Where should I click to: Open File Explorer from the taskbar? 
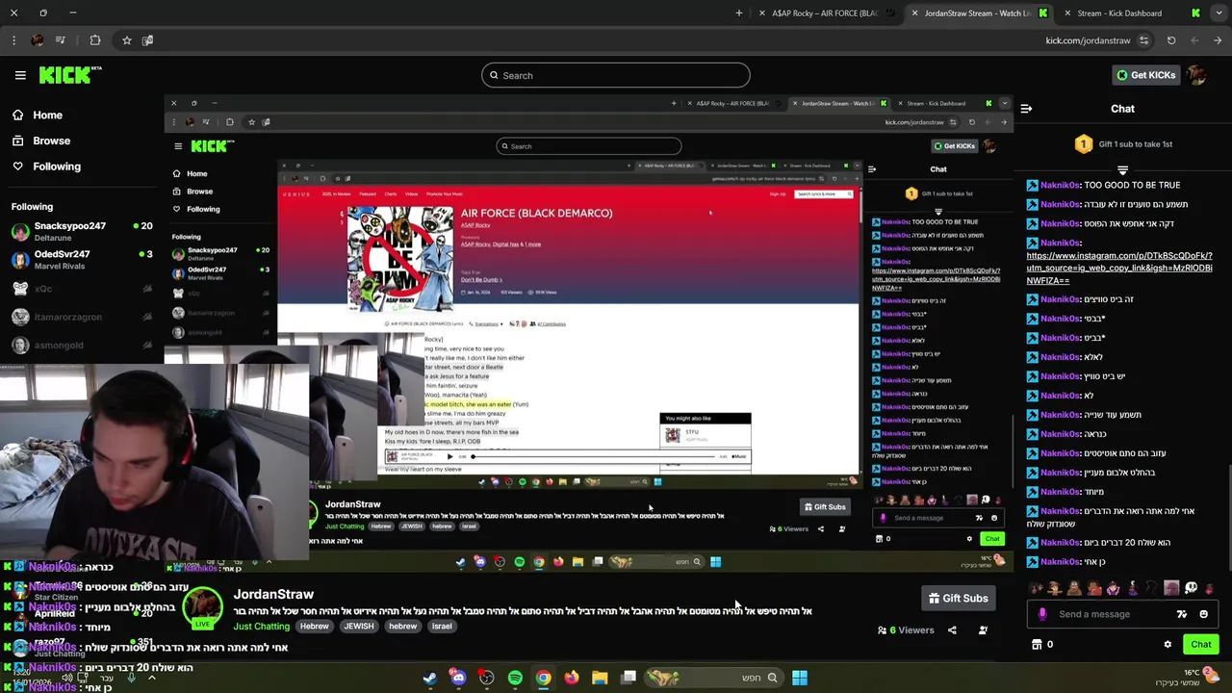[600, 678]
